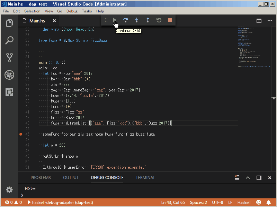
Task: Switch to the OUTPUT tab
Action: point(71,178)
